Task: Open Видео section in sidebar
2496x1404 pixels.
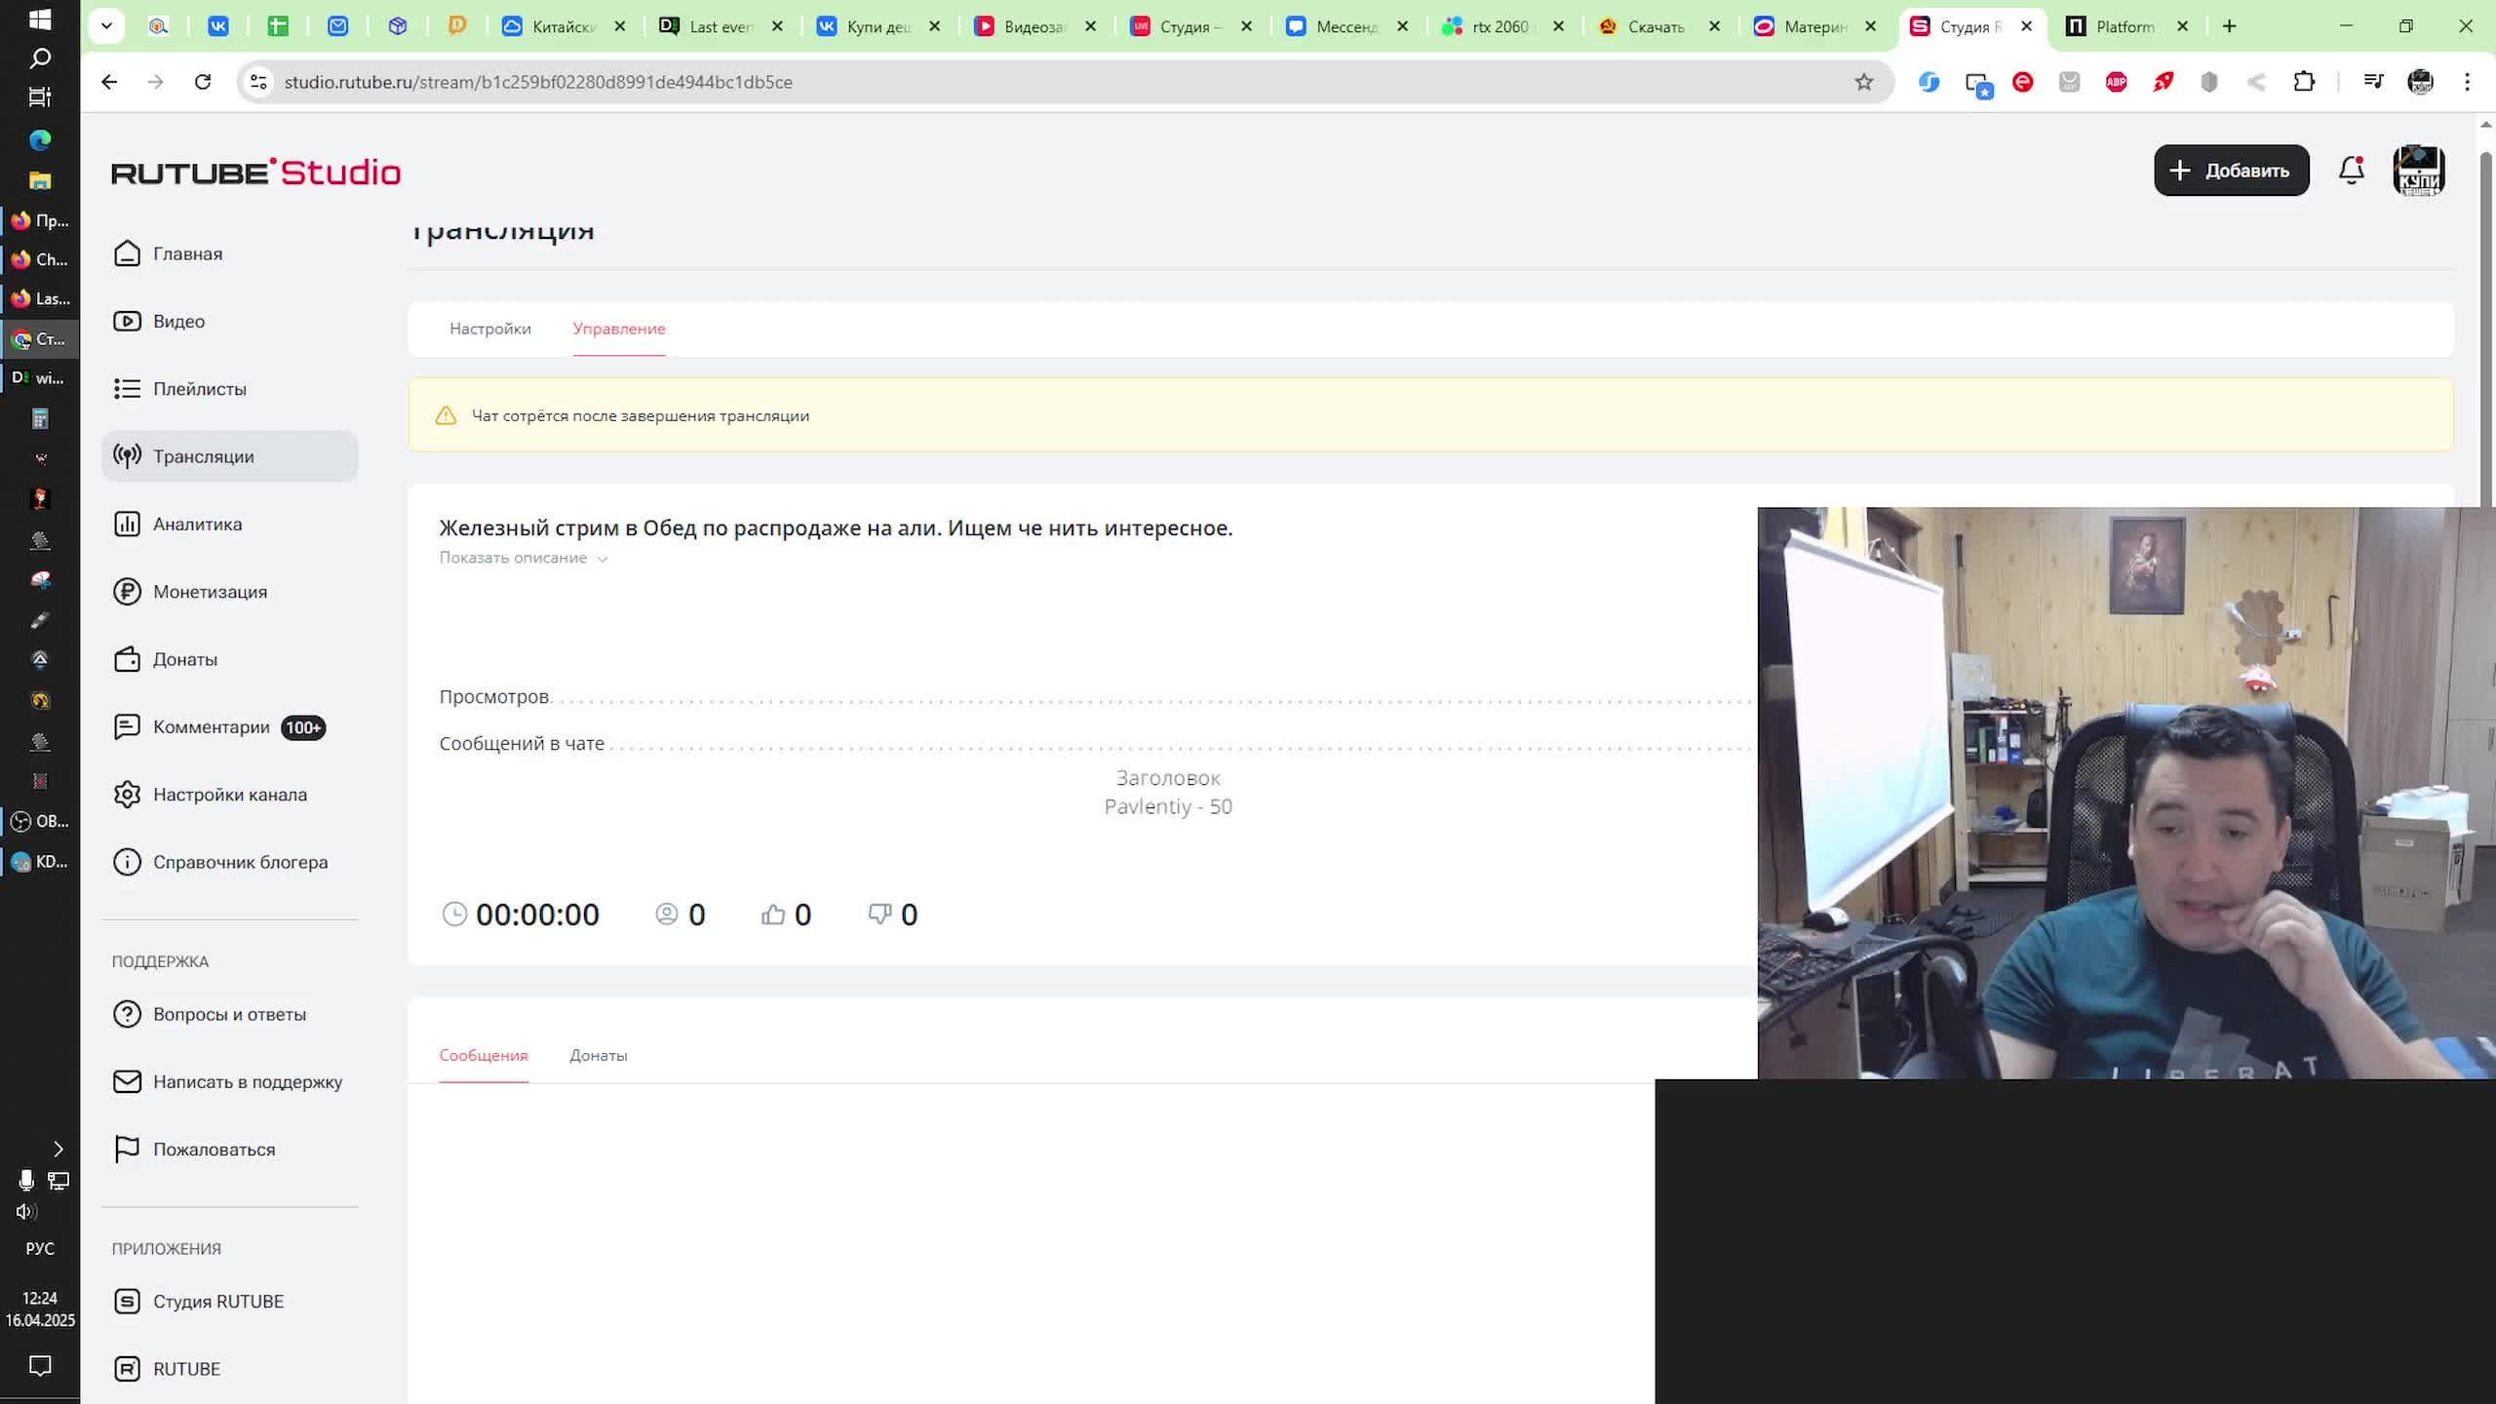Action: (178, 321)
